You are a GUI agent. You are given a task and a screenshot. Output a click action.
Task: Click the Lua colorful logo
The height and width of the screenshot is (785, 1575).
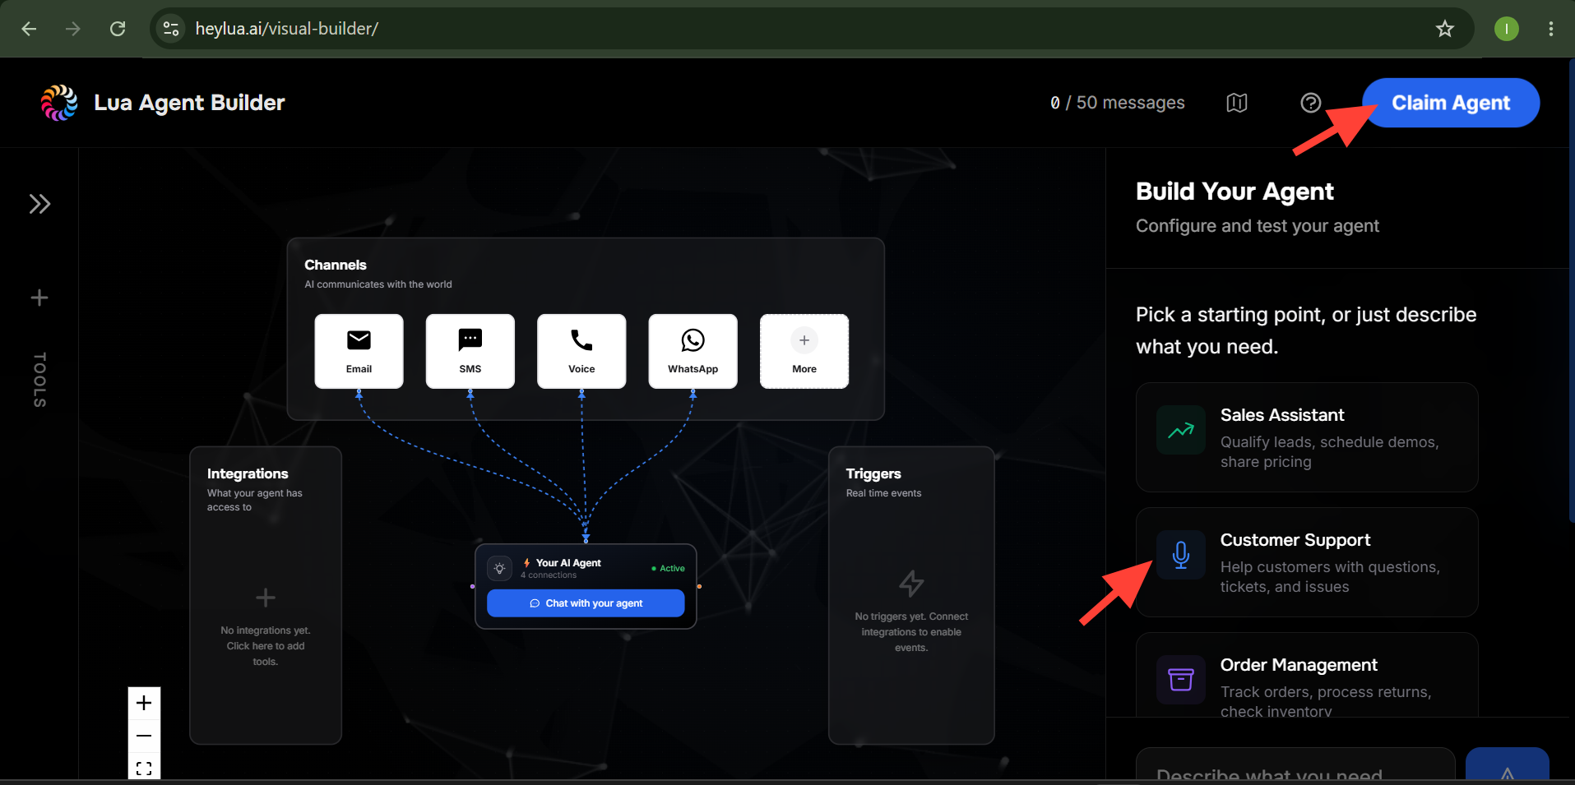pyautogui.click(x=59, y=103)
